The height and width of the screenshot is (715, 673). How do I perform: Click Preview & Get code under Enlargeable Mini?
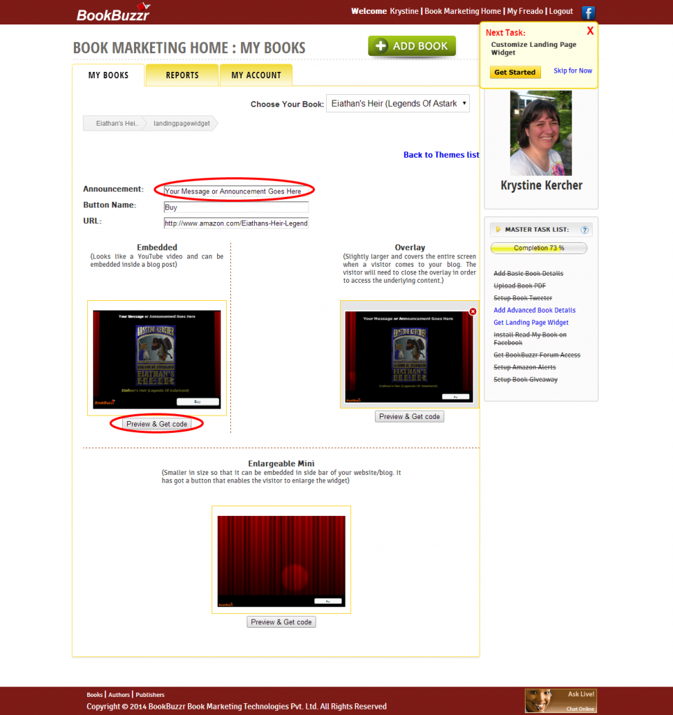(281, 622)
